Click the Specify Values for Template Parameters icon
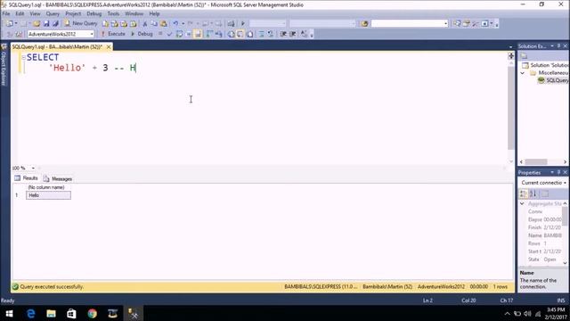Screen dimensions: 570x321 pyautogui.click(x=304, y=34)
